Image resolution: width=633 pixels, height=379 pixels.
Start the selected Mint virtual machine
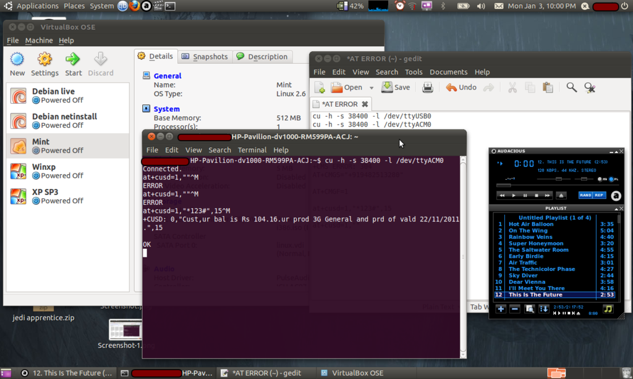click(73, 64)
